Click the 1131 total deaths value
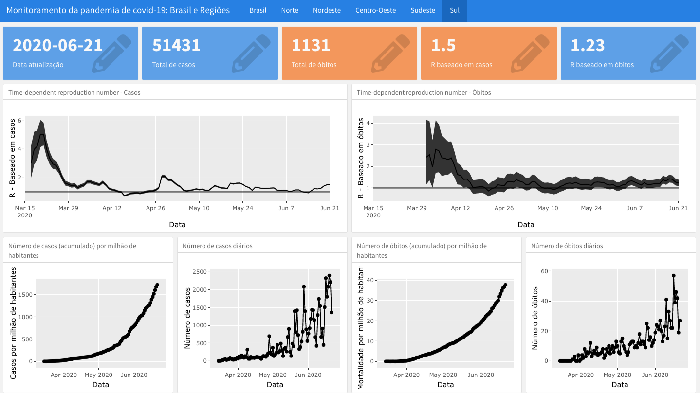 pos(311,45)
